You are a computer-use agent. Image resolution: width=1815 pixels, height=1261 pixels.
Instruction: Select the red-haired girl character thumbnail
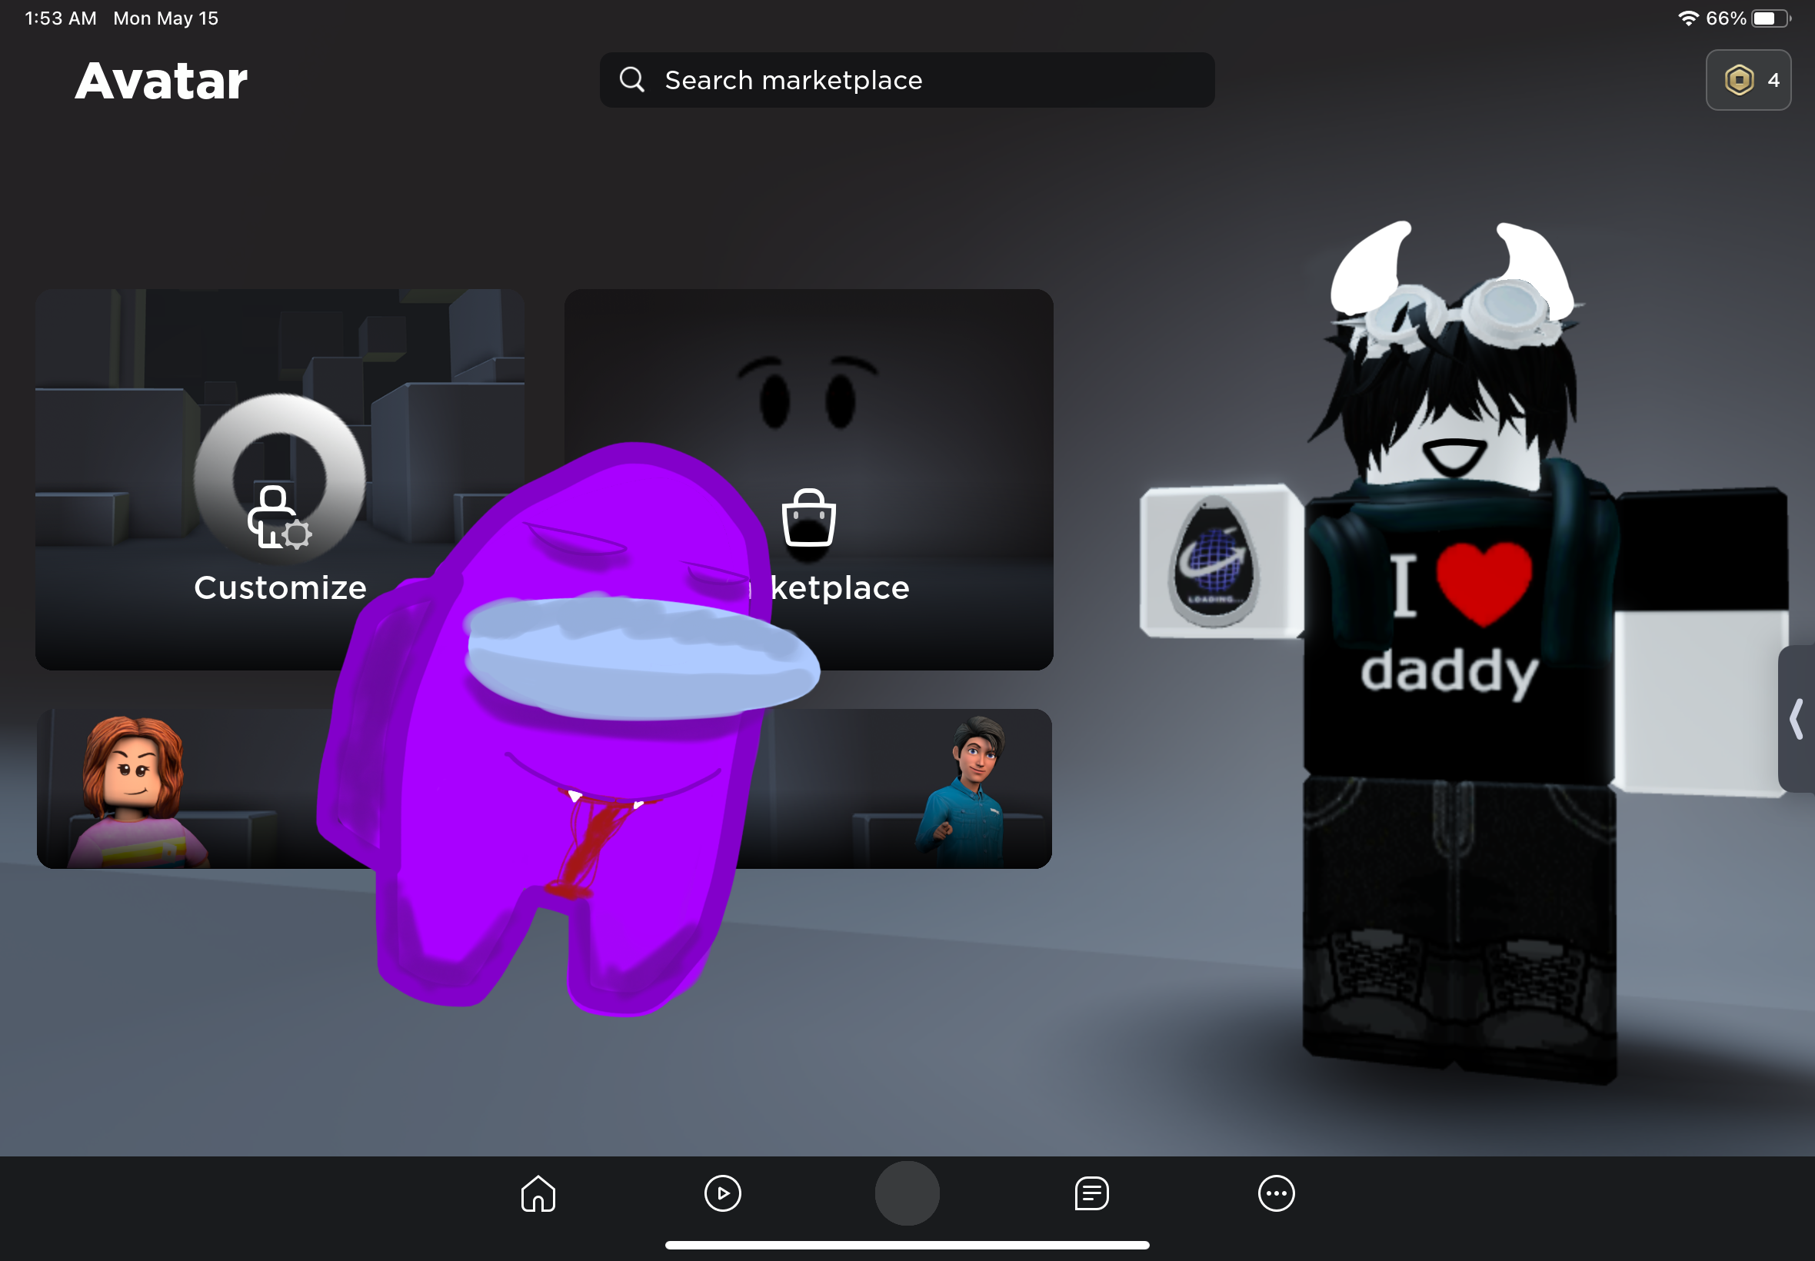135,790
